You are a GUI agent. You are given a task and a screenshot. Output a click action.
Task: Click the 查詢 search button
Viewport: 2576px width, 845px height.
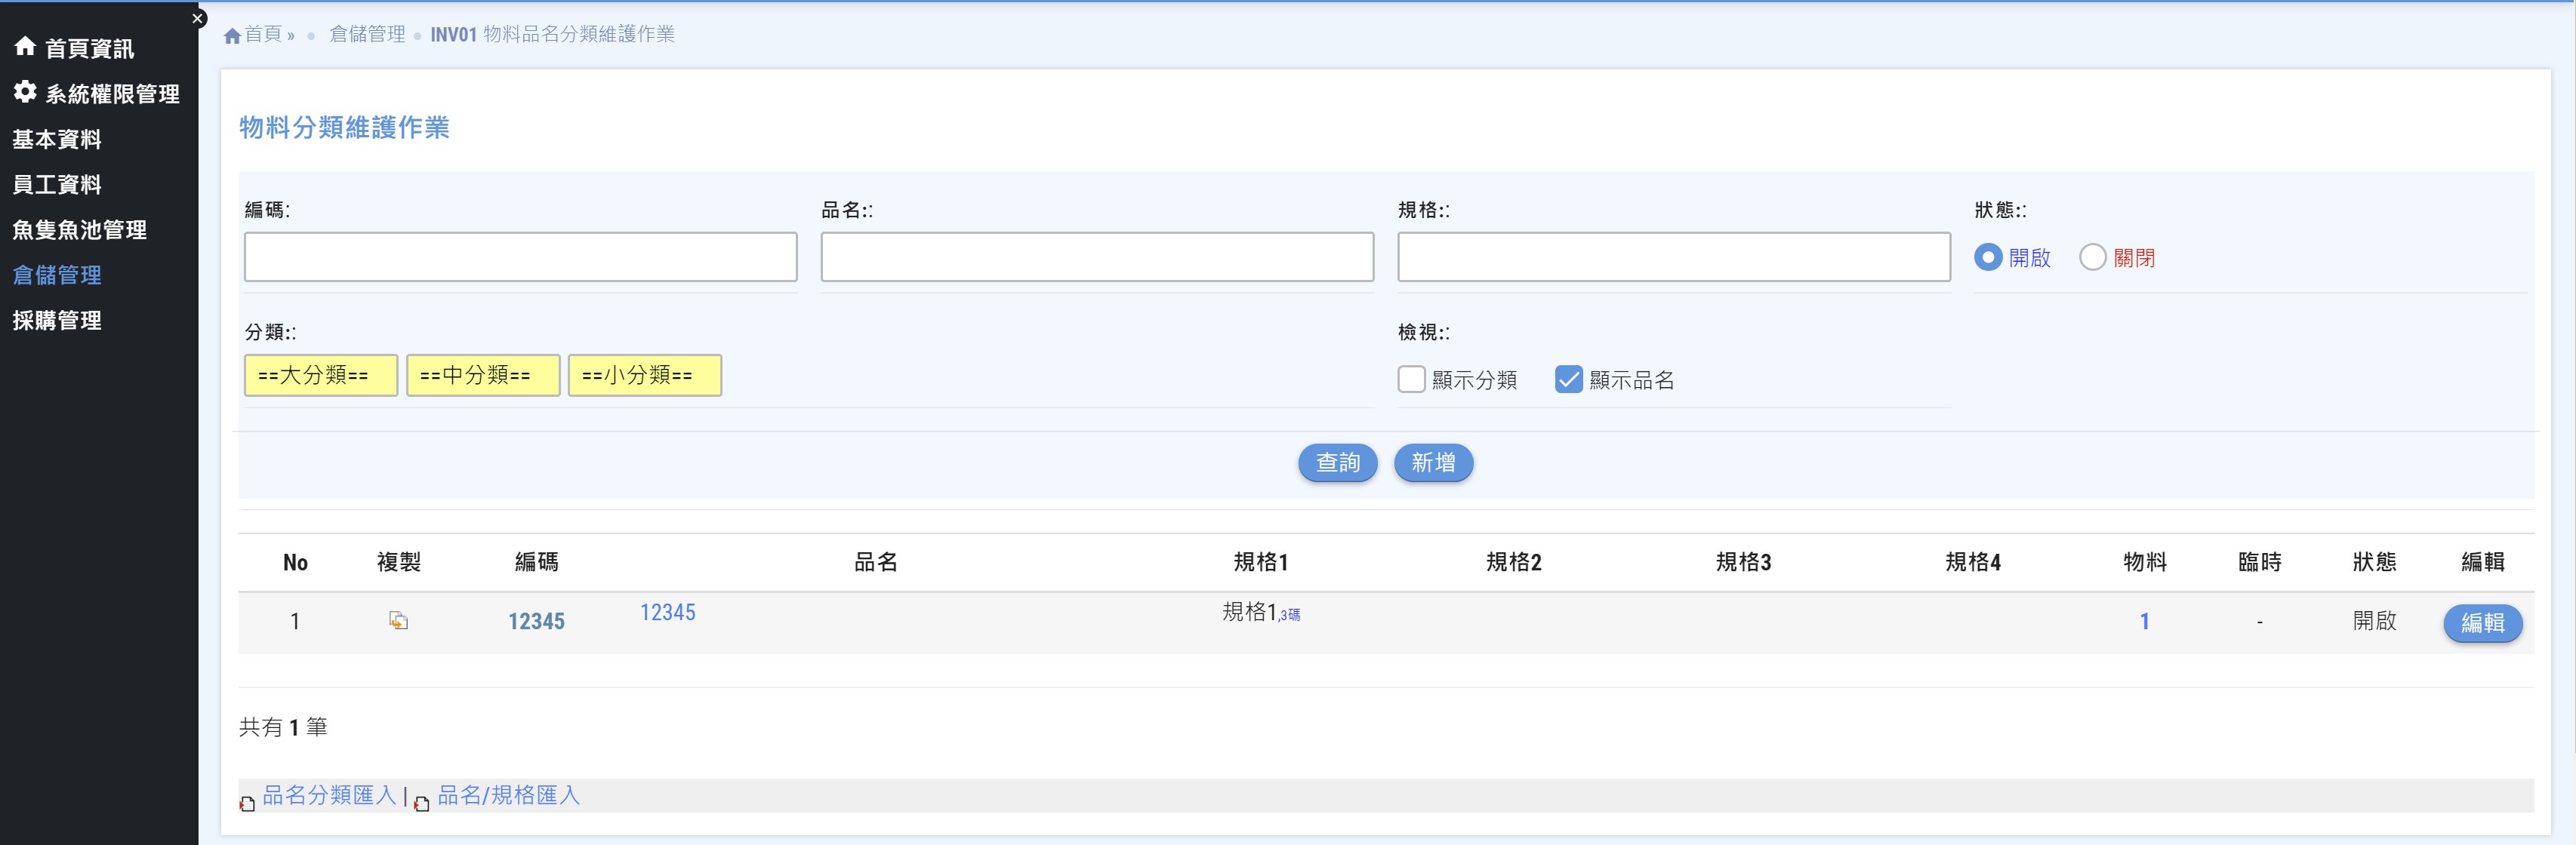coord(1338,462)
